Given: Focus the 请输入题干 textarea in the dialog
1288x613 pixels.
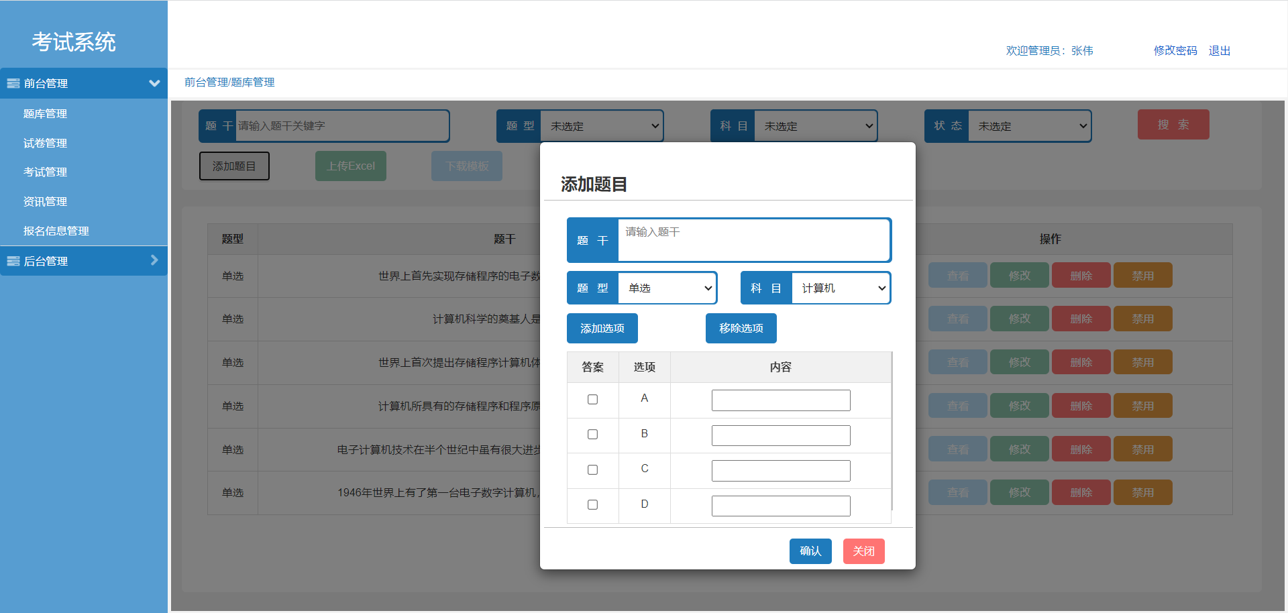Looking at the screenshot, I should point(754,240).
